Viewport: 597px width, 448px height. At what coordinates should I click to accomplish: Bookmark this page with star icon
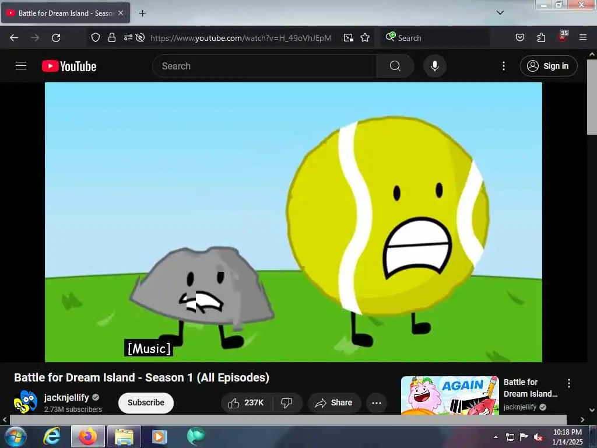[365, 37]
